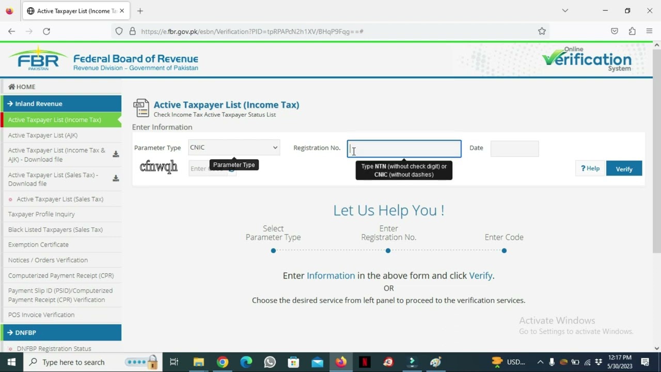The image size is (661, 372).
Task: Open notification center icon in system tray
Action: (645, 362)
